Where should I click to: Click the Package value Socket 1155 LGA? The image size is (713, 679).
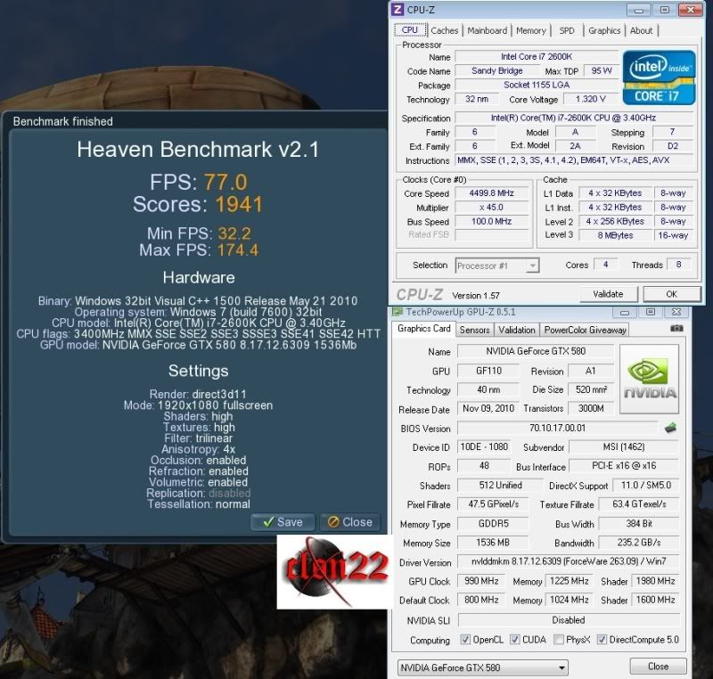537,85
